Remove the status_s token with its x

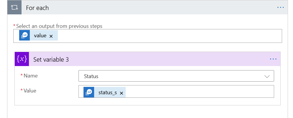(121, 93)
